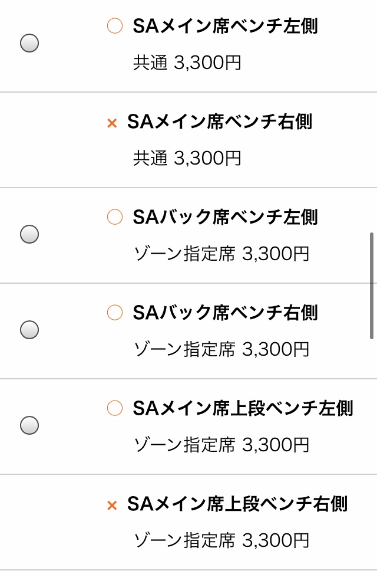Click the SAバック席ベンチ左側 seat title

pyautogui.click(x=225, y=217)
